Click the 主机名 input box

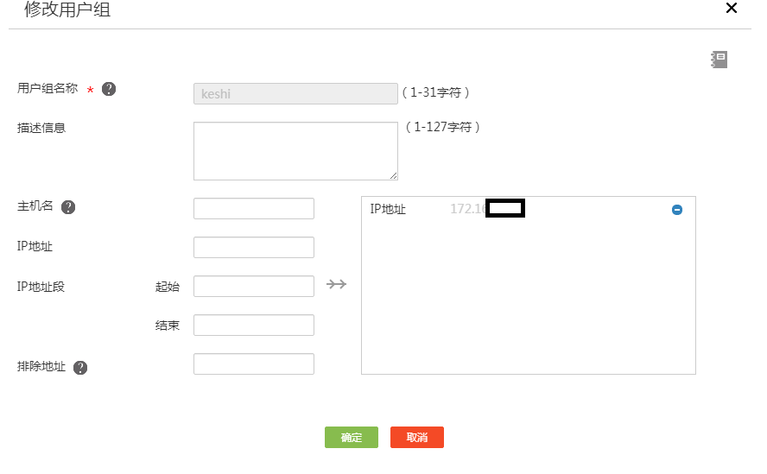(254, 209)
